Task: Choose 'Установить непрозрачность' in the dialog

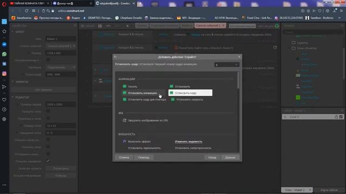Action: (193, 148)
